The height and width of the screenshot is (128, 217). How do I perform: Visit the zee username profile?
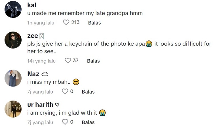33,36
